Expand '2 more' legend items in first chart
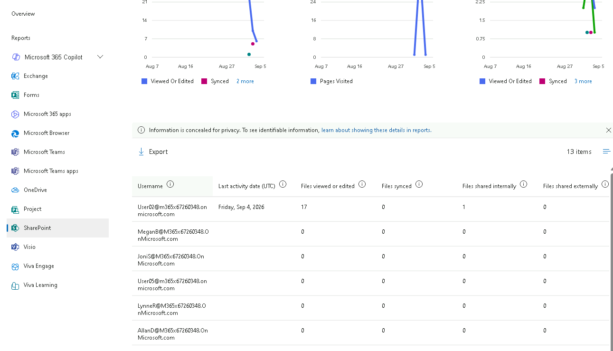Image resolution: width=613 pixels, height=351 pixels. click(x=245, y=81)
